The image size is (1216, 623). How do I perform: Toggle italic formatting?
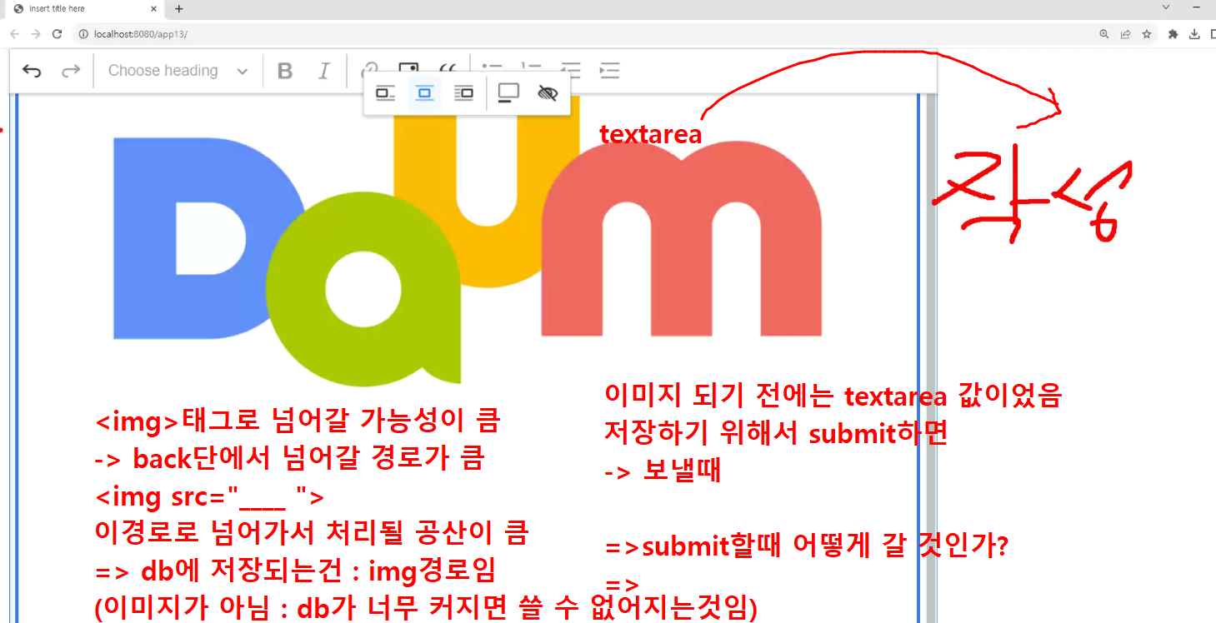coord(324,71)
